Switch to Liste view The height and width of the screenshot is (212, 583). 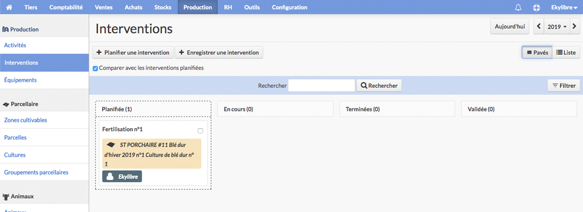coord(566,53)
